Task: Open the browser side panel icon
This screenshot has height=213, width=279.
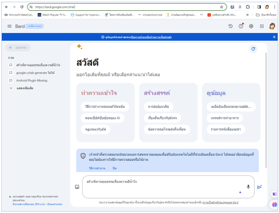Action: [259, 7]
